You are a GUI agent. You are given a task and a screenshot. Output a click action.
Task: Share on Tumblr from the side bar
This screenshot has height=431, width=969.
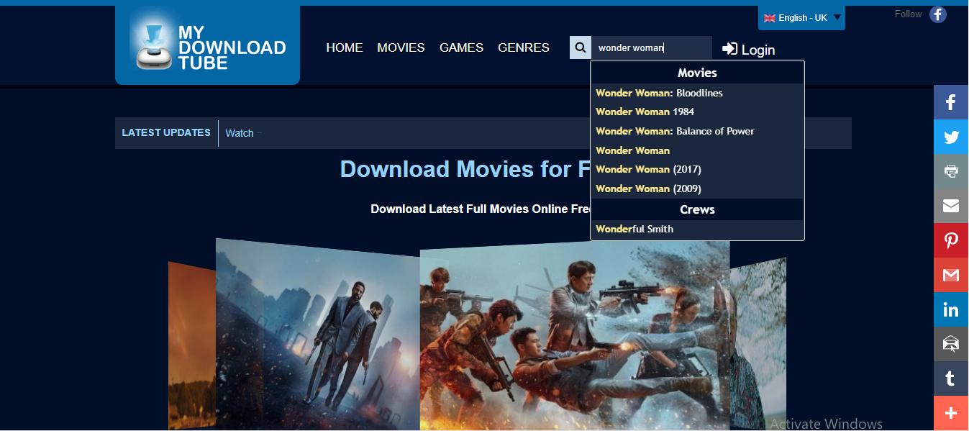[x=951, y=378]
